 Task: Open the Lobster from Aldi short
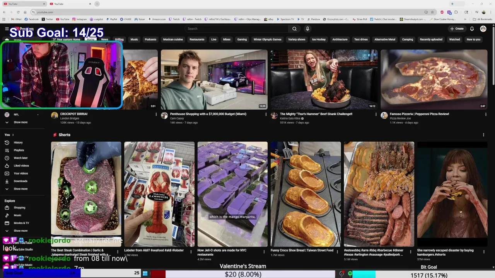(x=159, y=194)
